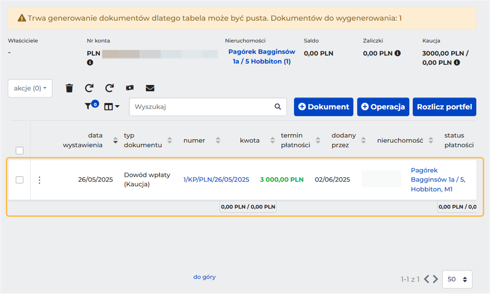The width and height of the screenshot is (490, 294).
Task: Click info icon under Nr konta PLN
Action: pyautogui.click(x=90, y=63)
